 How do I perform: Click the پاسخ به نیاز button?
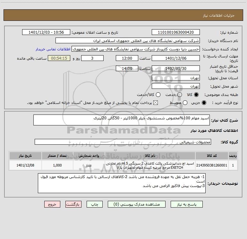click(186, 204)
